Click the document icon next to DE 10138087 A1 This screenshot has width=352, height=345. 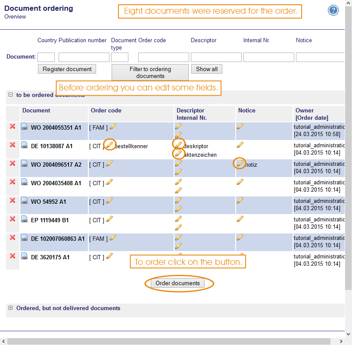coord(25,145)
